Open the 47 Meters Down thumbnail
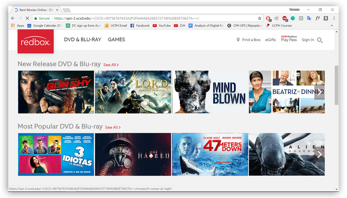The width and height of the screenshot is (347, 198). tap(210, 154)
